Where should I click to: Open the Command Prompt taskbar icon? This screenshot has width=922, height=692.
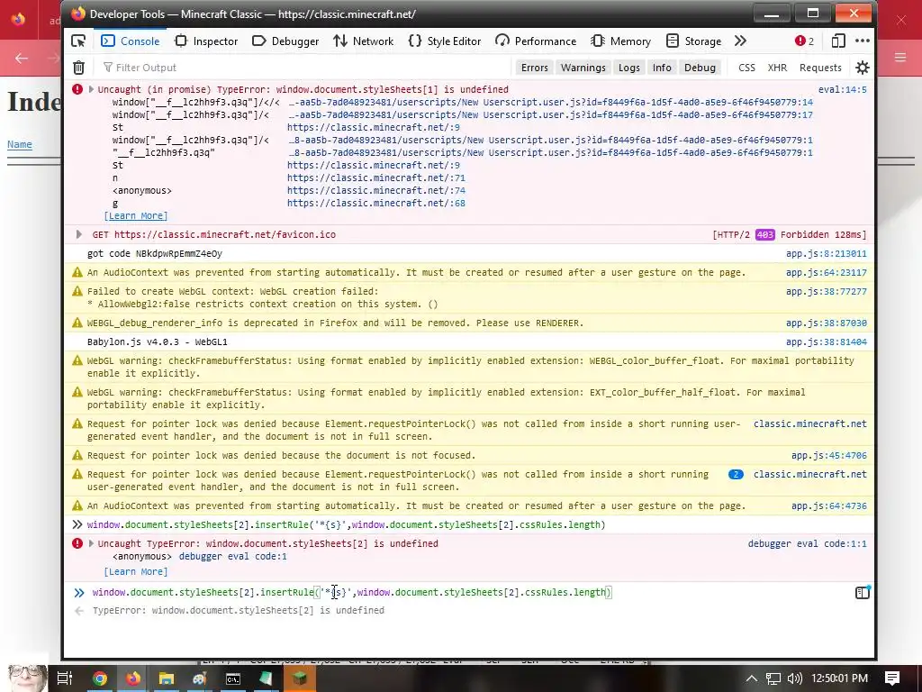(x=233, y=678)
